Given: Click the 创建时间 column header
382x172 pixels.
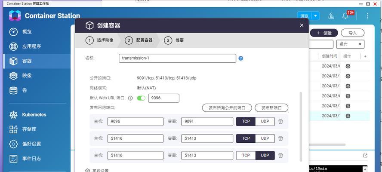Looking at the screenshot, I should [330, 56].
